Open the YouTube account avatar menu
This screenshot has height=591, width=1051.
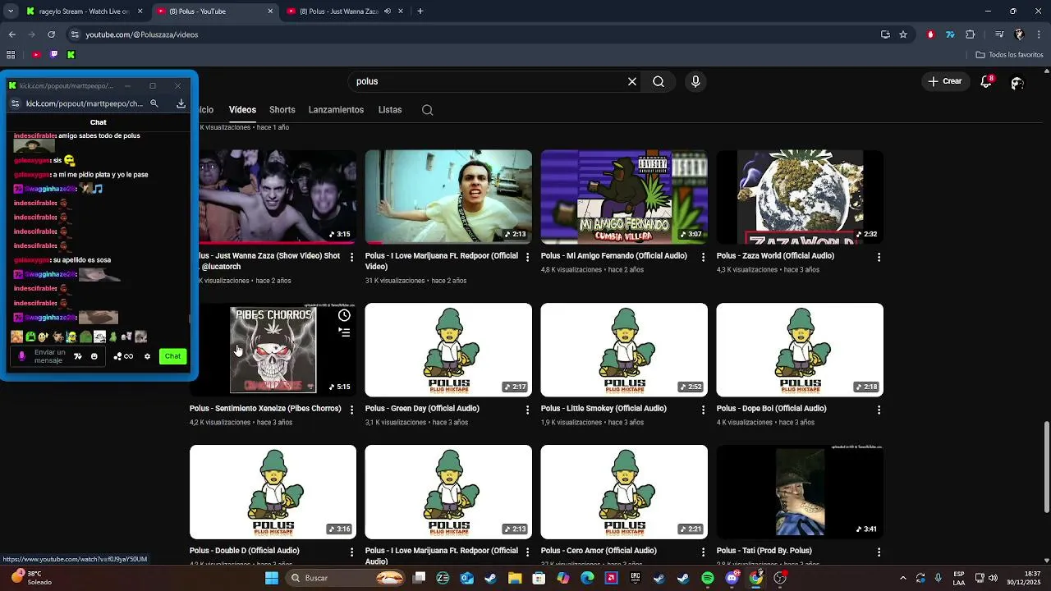coord(1017,82)
